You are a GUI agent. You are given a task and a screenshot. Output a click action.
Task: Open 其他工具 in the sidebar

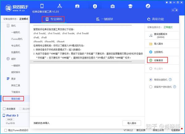[16, 85]
